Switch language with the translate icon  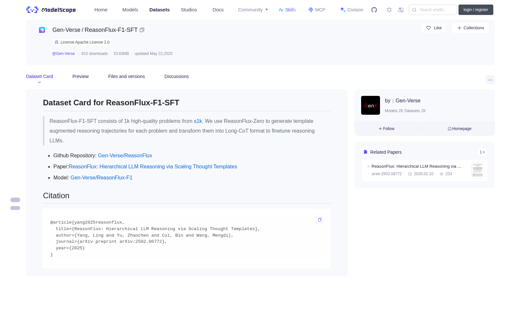click(x=401, y=10)
